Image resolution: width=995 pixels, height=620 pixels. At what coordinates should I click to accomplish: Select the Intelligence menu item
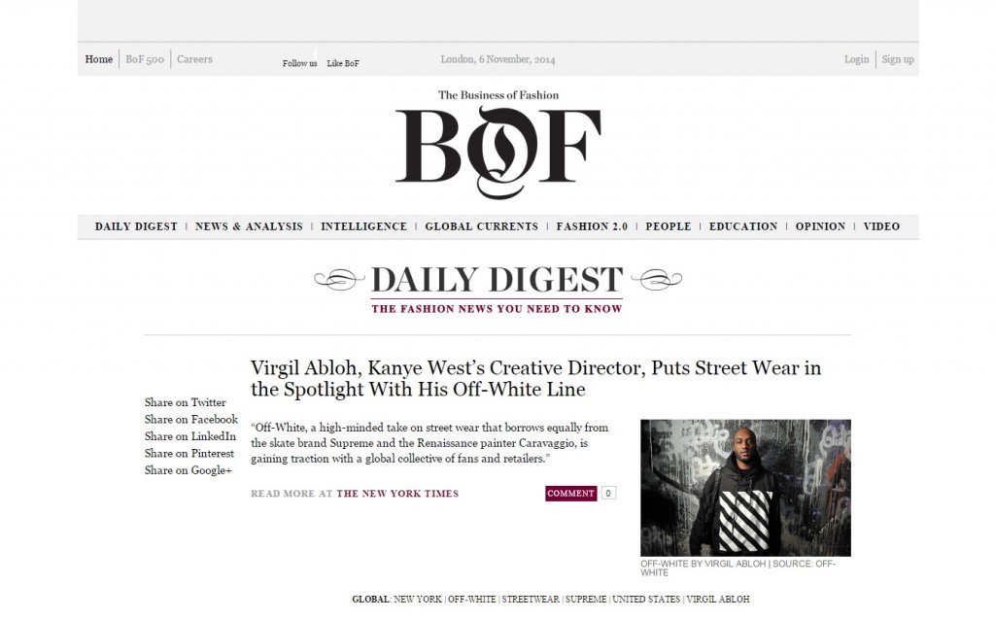tap(363, 226)
